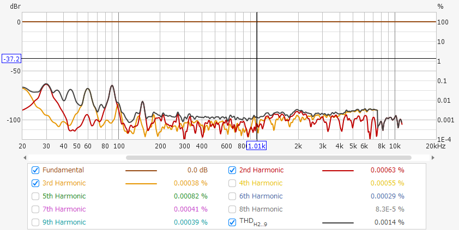459x230 pixels.
Task: Hide the 3rd Harmonic trace
Action: click(x=36, y=183)
